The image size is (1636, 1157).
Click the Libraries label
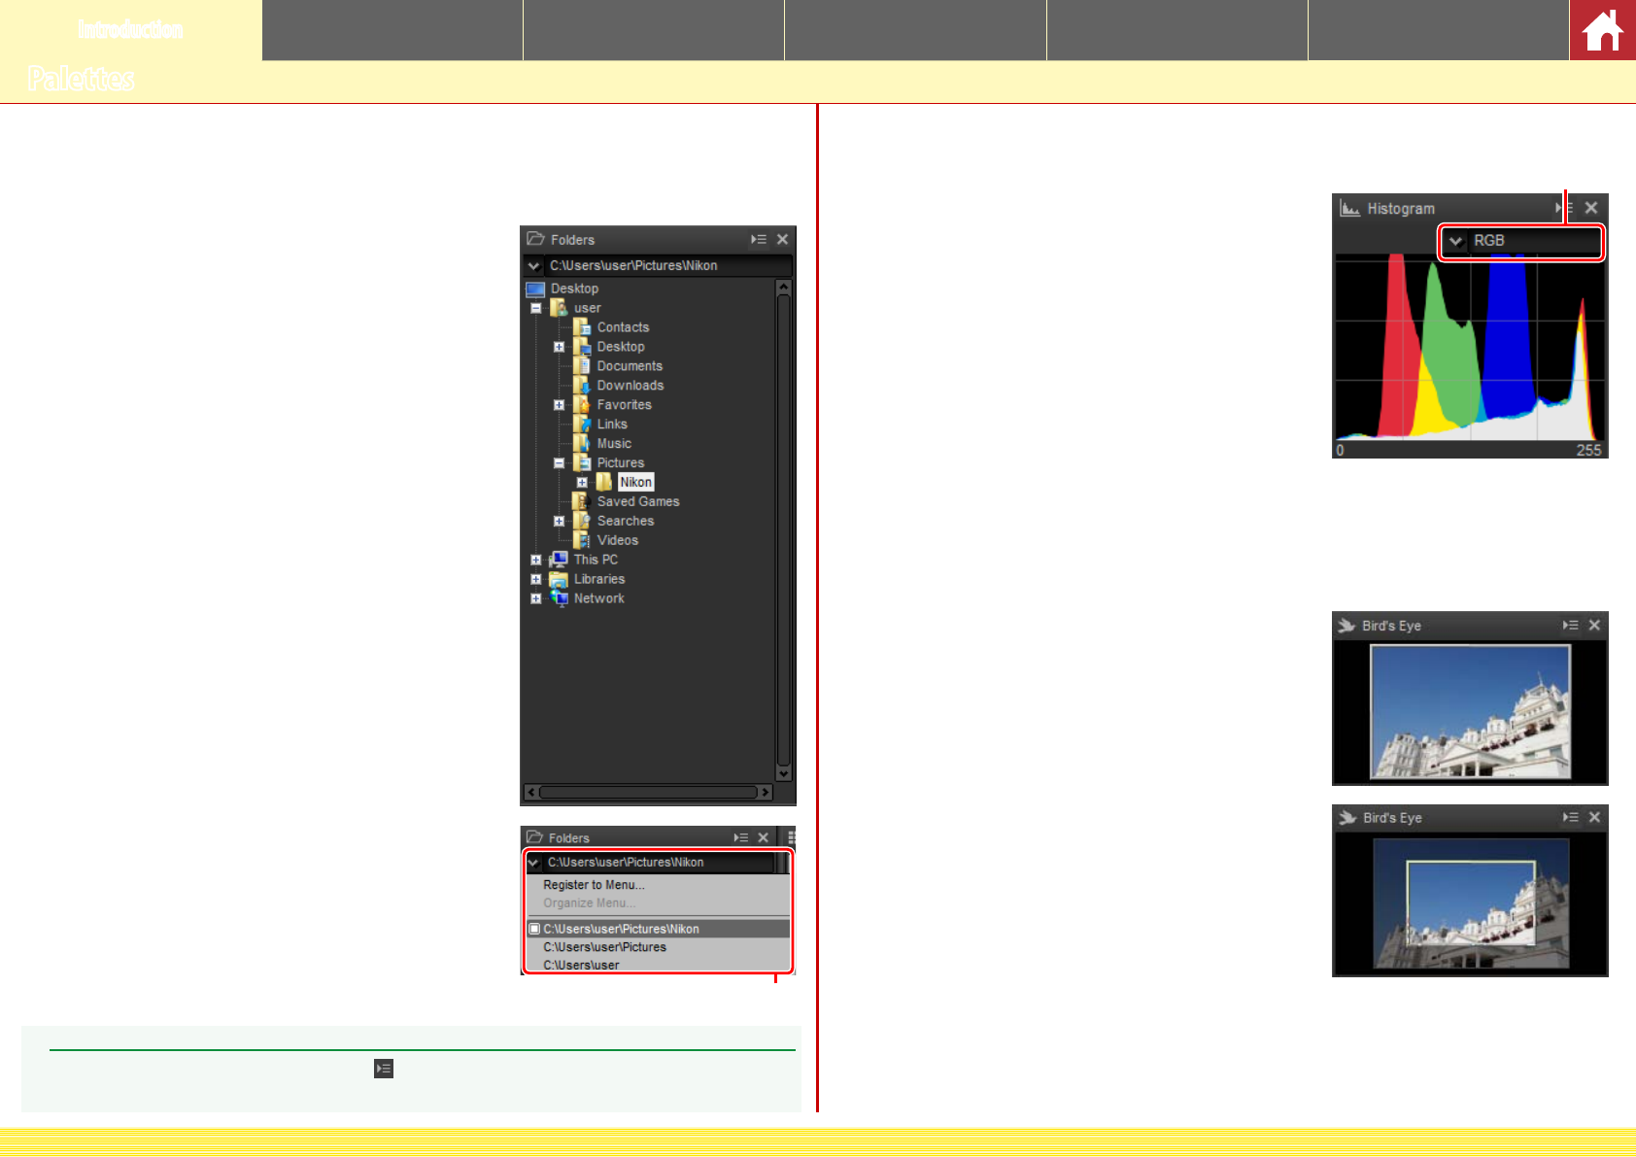click(x=599, y=579)
